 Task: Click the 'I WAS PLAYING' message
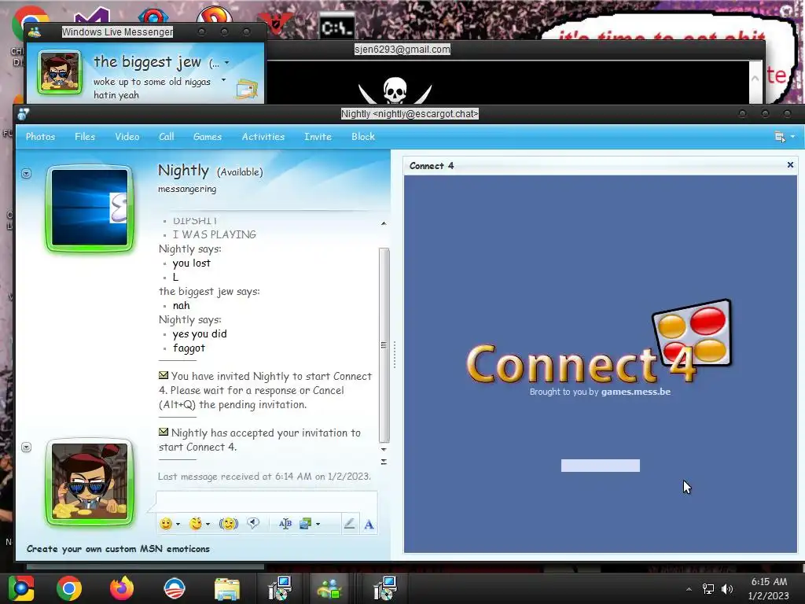pyautogui.click(x=214, y=234)
